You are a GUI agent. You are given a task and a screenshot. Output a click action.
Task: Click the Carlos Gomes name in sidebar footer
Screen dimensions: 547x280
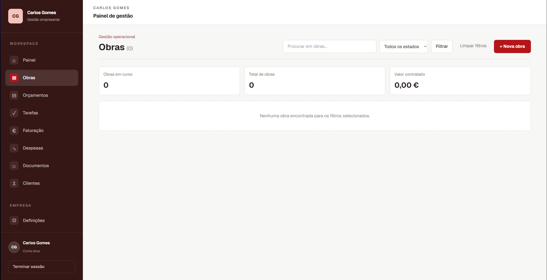click(36, 243)
